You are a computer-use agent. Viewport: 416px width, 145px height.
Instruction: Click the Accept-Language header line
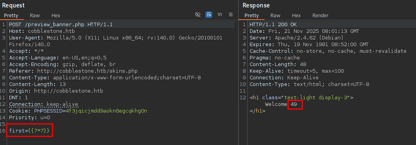[58, 57]
